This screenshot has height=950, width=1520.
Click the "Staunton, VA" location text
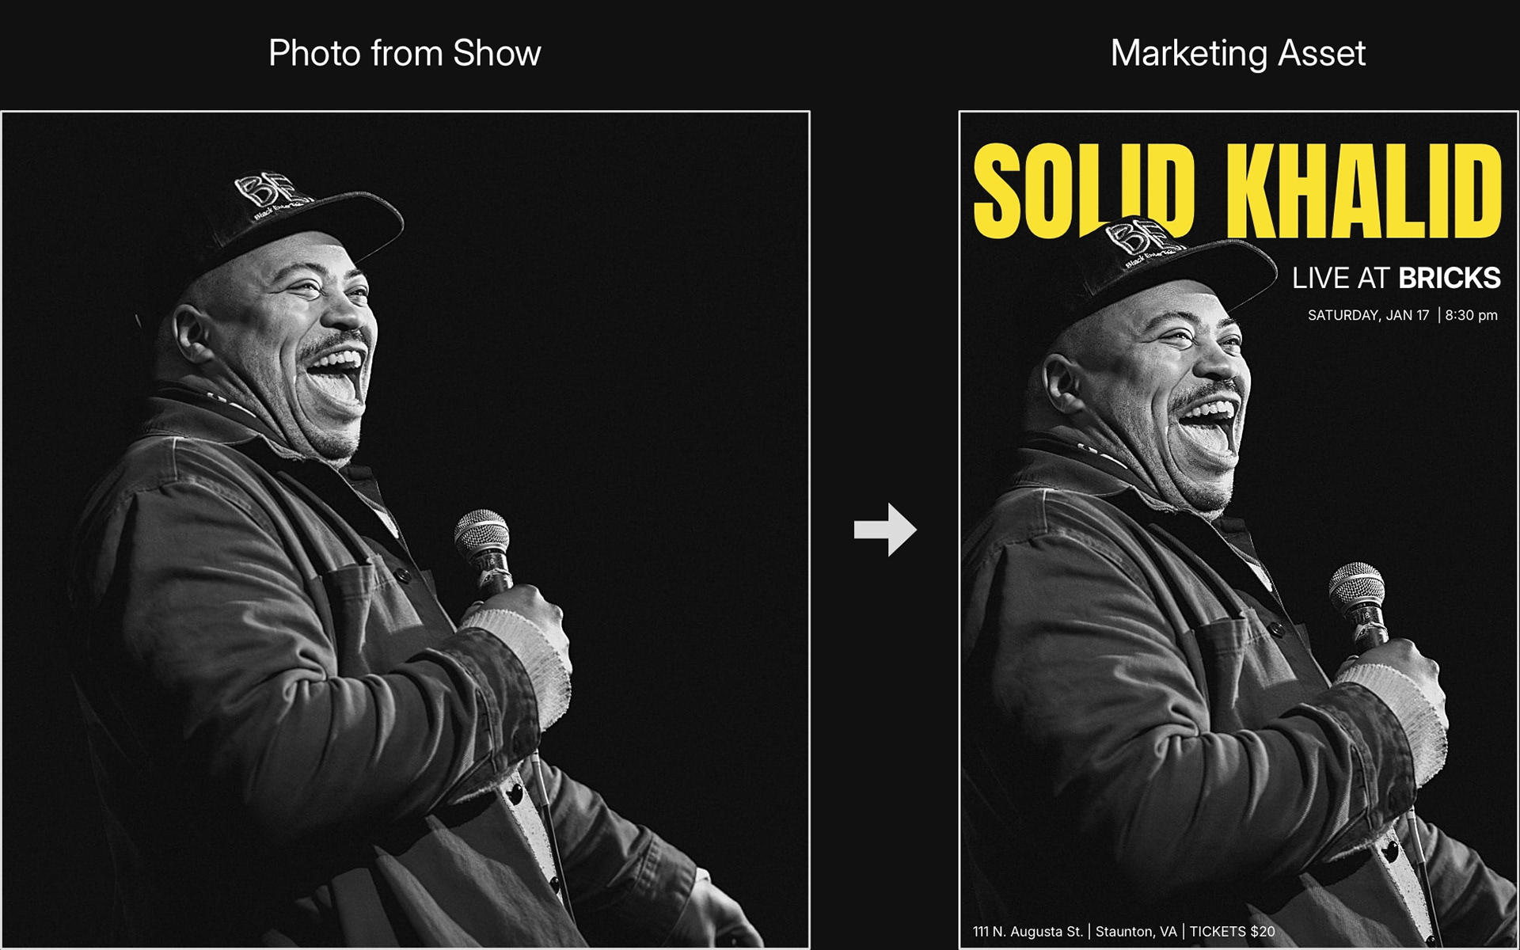[1136, 931]
